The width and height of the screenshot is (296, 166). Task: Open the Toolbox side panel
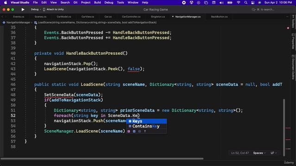pyautogui.click(x=293, y=22)
